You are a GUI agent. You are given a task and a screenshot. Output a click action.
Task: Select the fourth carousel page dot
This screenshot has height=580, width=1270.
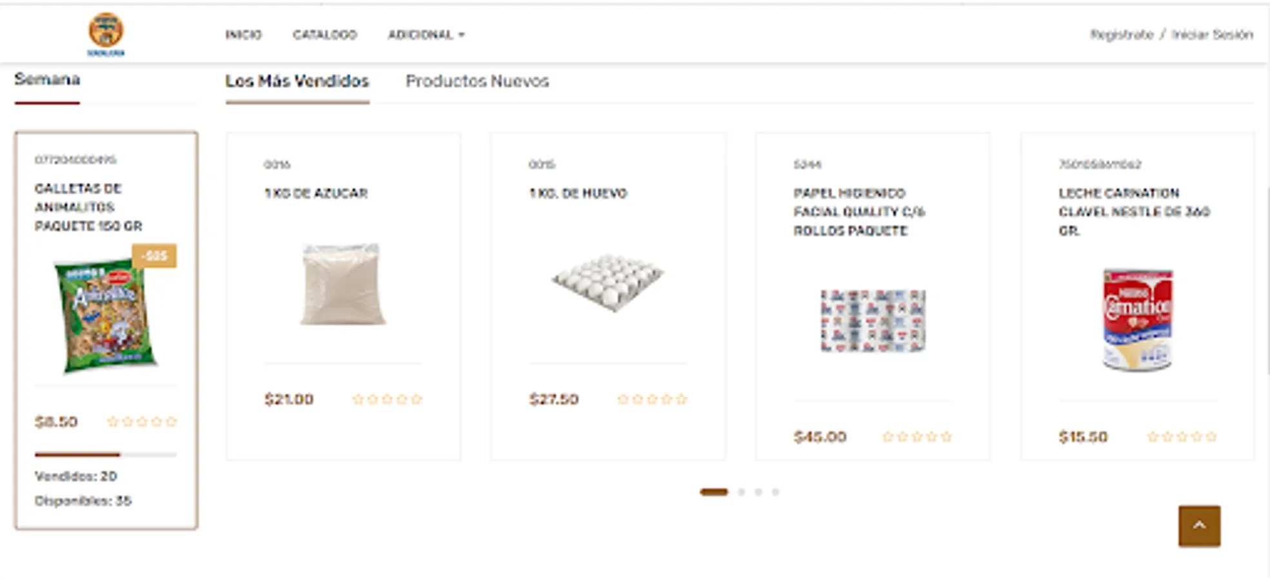click(775, 492)
